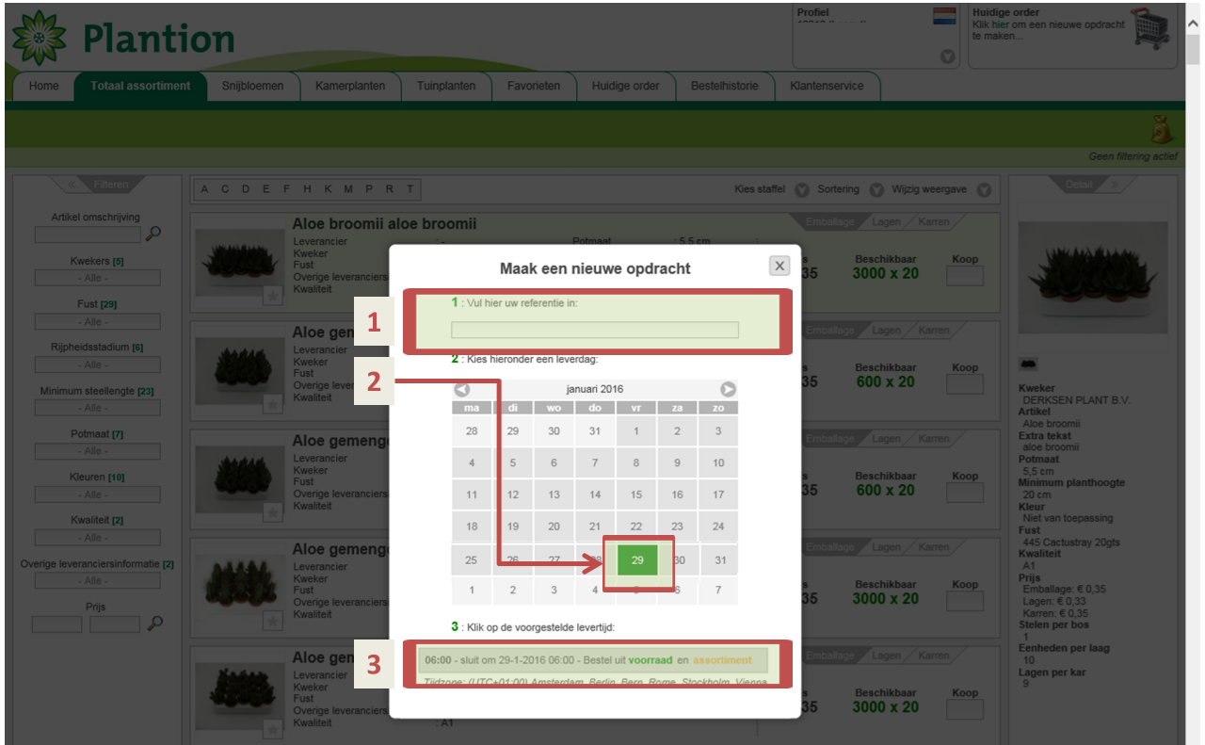
Task: Open the Tuinplanten tab
Action: (x=447, y=86)
